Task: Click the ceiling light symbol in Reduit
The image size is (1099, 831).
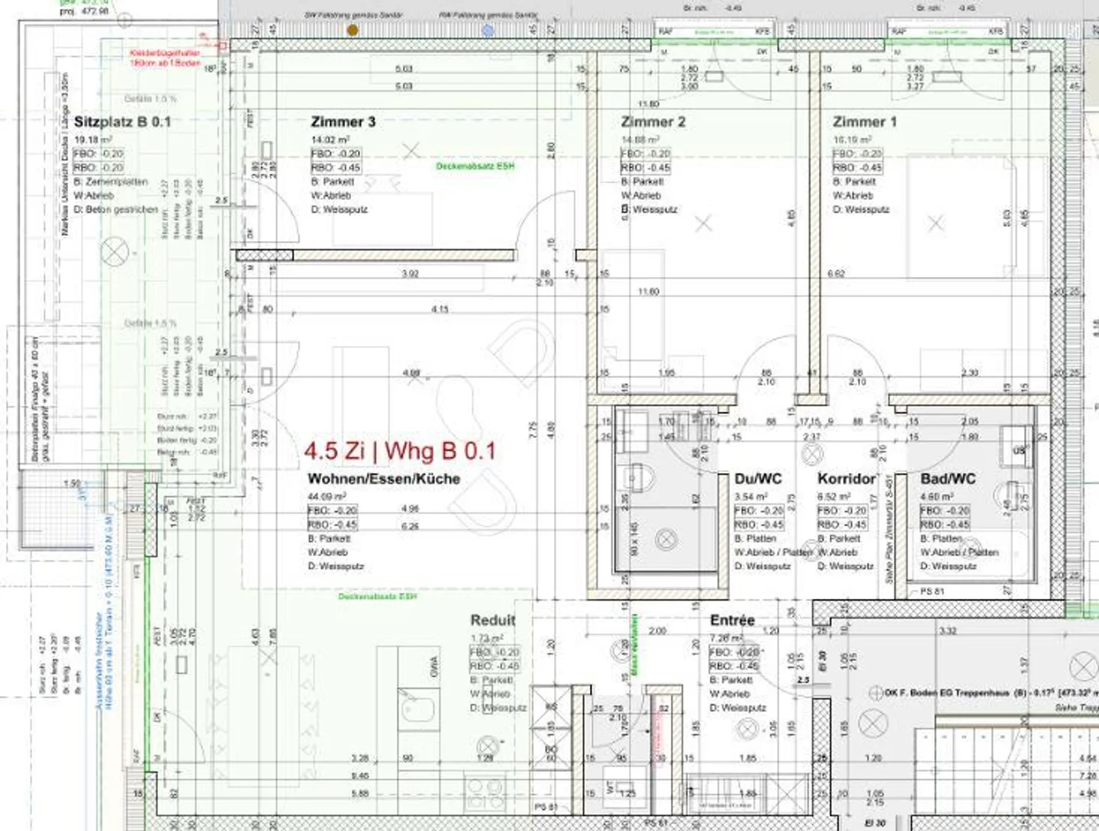Action: pyautogui.click(x=488, y=746)
